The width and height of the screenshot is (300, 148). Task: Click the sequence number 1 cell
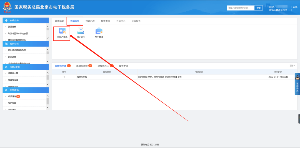pos(64,77)
